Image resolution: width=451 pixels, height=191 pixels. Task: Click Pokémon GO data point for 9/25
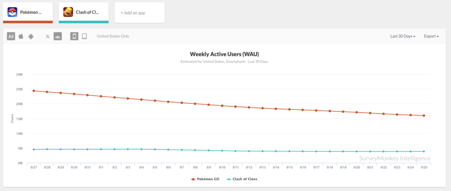[x=424, y=115]
